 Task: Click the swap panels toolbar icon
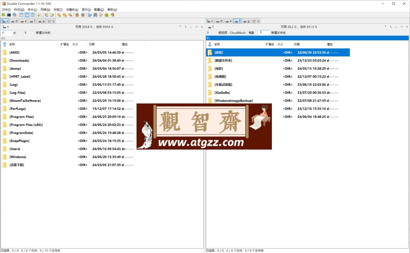[40, 15]
